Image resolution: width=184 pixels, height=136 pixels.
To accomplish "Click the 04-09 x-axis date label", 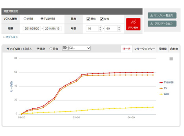I will coord(131,117).
